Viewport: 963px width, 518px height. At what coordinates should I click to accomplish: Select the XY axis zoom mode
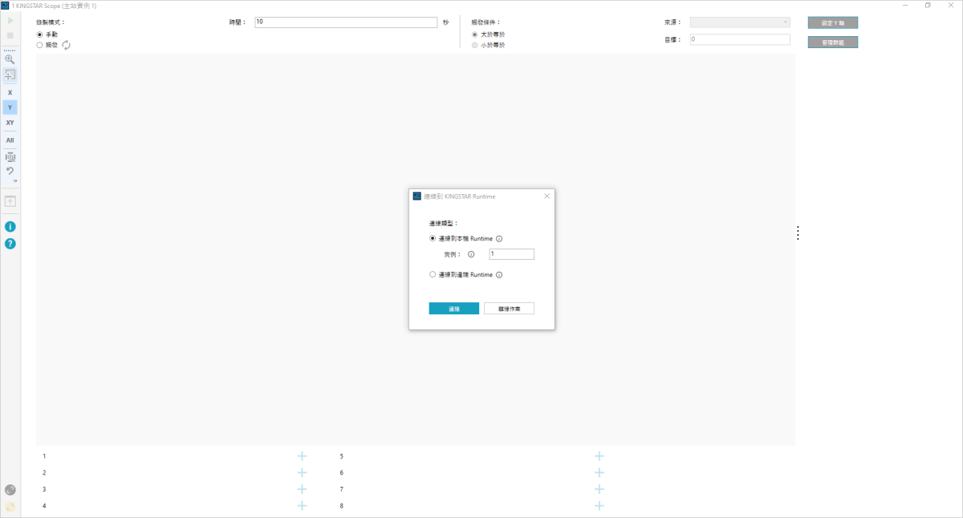pyautogui.click(x=10, y=123)
